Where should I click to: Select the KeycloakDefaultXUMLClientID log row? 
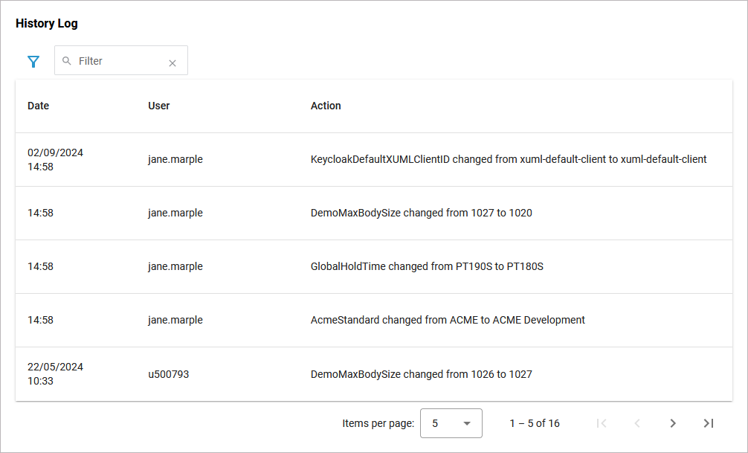click(508, 159)
